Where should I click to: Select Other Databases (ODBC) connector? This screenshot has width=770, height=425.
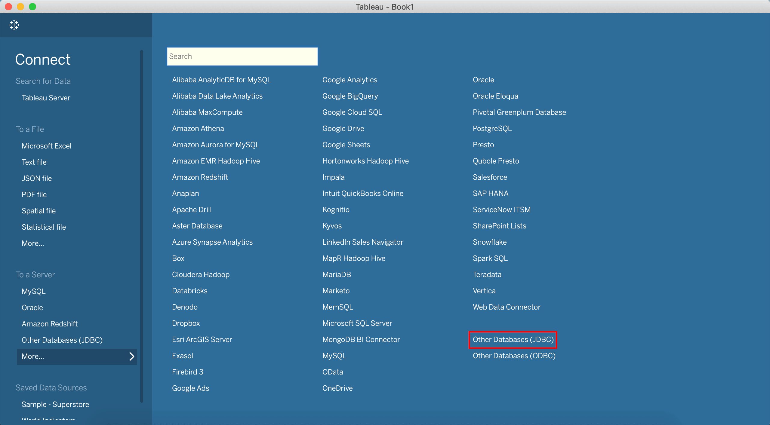click(514, 355)
